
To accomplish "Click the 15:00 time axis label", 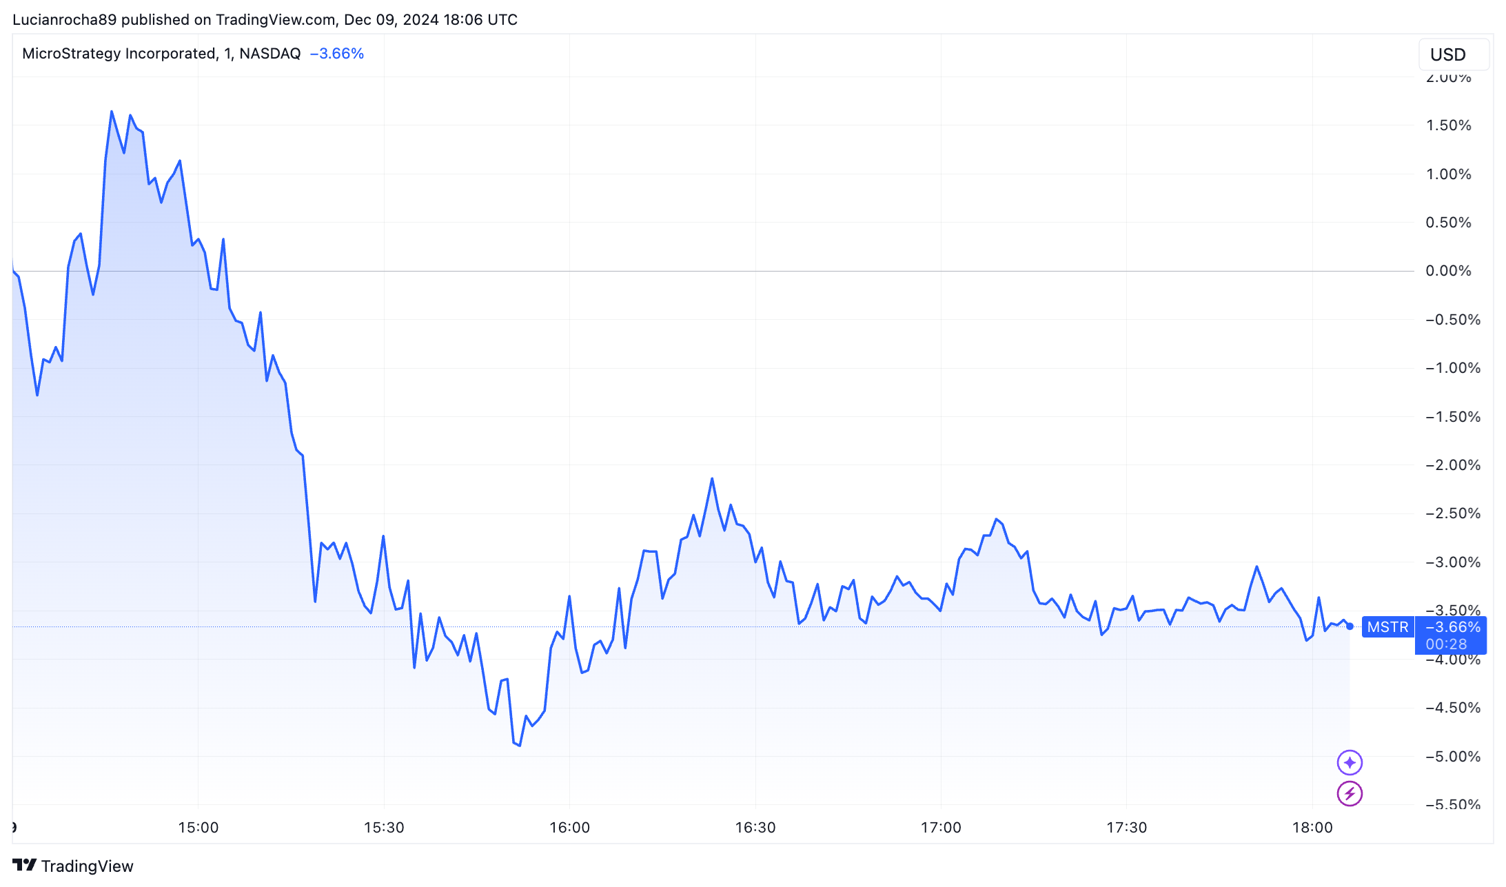I will (x=198, y=827).
